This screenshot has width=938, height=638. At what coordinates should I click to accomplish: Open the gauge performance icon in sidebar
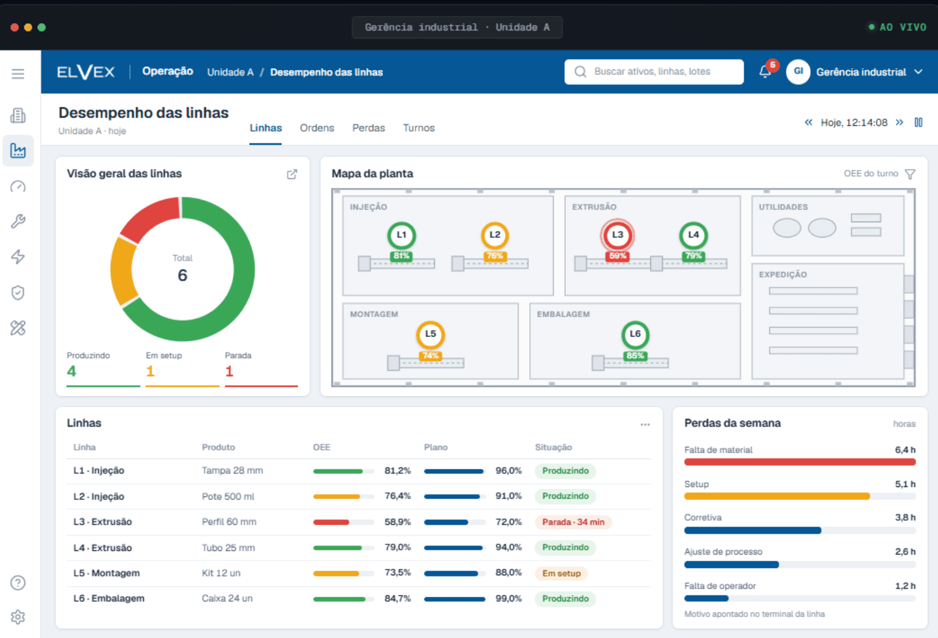click(x=18, y=186)
